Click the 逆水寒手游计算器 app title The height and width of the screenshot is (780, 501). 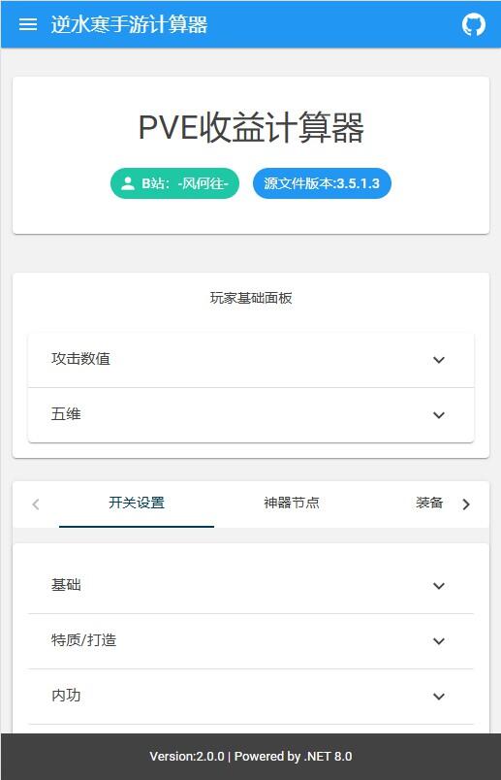point(129,24)
